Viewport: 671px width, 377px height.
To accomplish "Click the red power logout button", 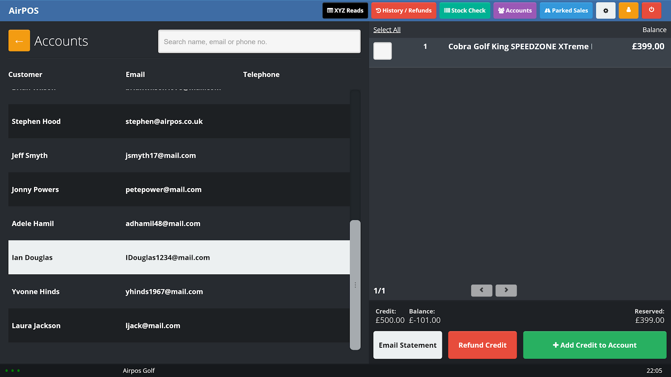I will tap(651, 10).
